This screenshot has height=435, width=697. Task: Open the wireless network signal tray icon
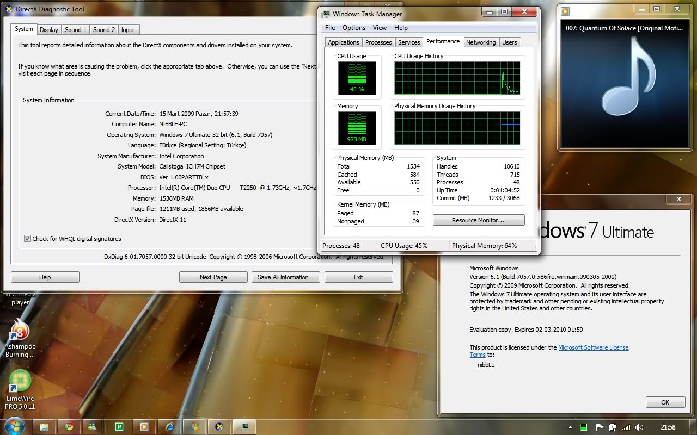click(626, 427)
